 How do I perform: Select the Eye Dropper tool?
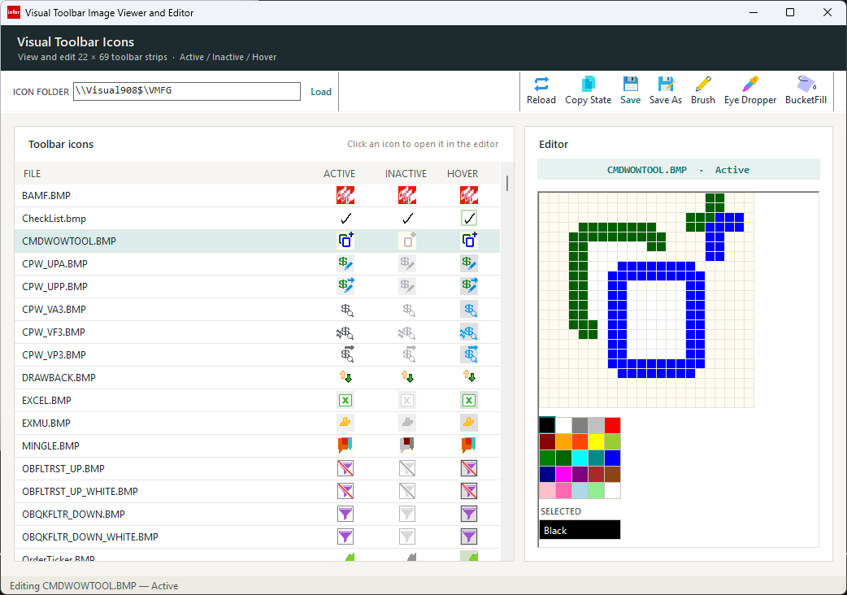pyautogui.click(x=750, y=91)
